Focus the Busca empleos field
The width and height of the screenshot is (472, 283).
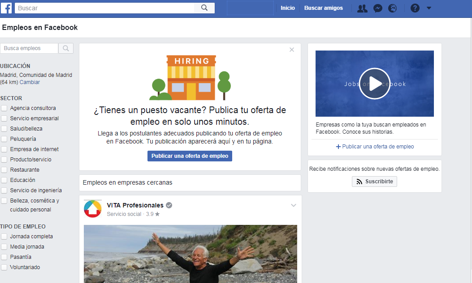pos(29,48)
